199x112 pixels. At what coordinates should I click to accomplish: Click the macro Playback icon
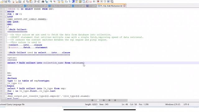pos(105,2)
